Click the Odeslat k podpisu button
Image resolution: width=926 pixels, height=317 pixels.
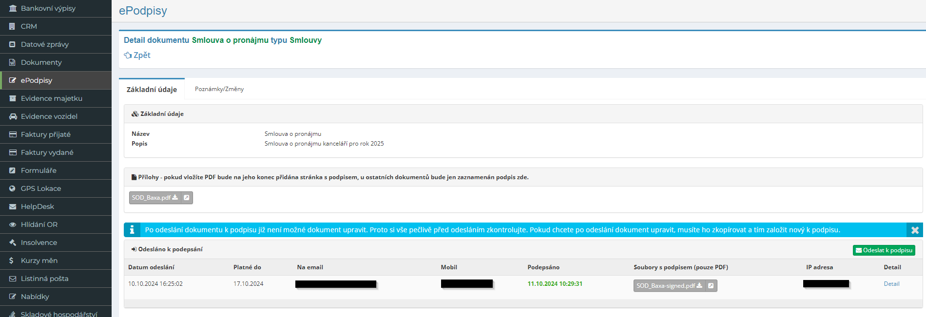(x=884, y=250)
